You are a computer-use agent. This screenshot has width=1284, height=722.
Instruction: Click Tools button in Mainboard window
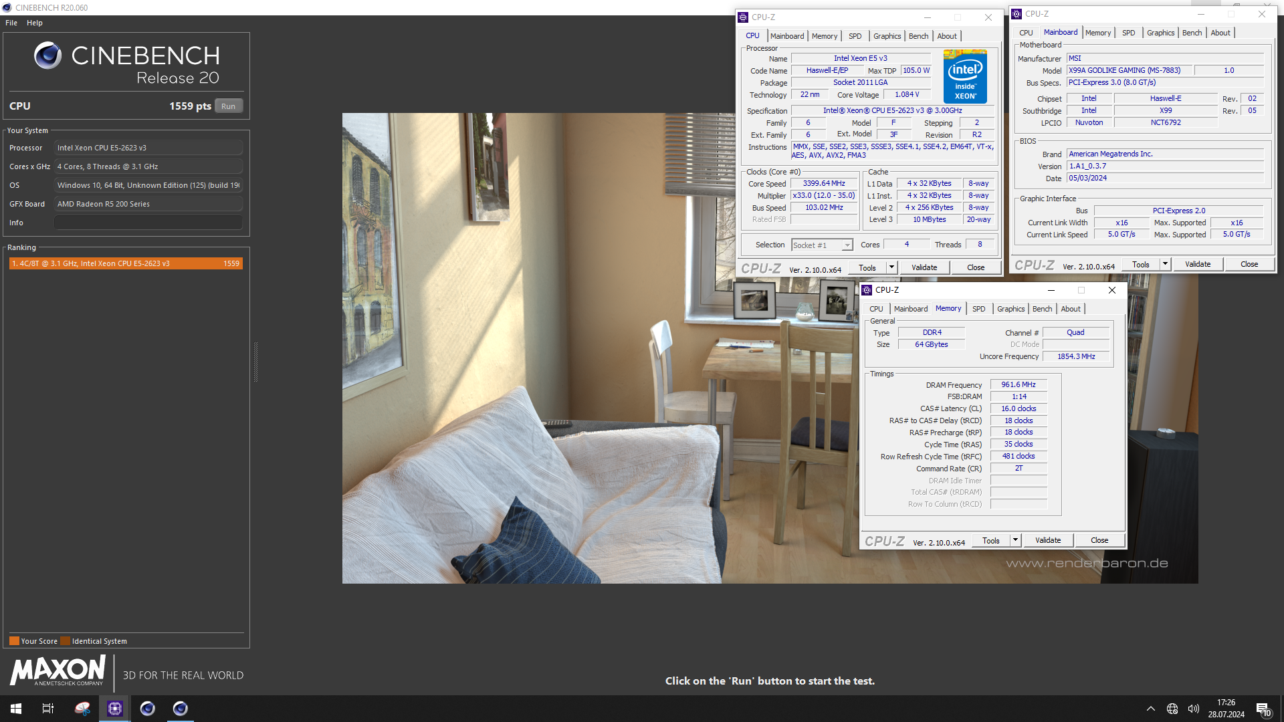click(1141, 264)
